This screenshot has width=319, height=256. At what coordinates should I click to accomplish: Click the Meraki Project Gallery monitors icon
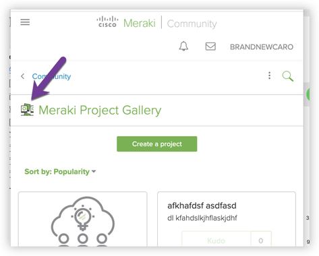(27, 110)
